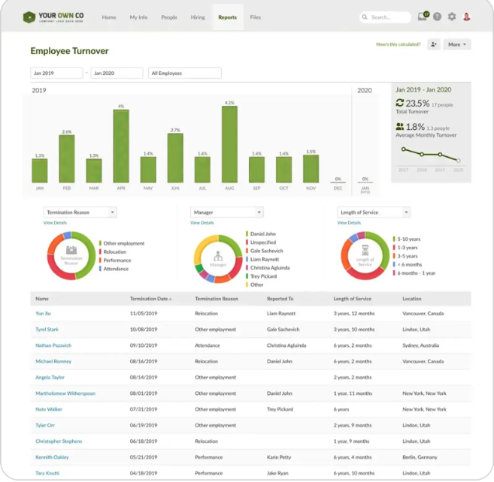Open Yun Xu employee record
The width and height of the screenshot is (494, 482).
(x=43, y=313)
